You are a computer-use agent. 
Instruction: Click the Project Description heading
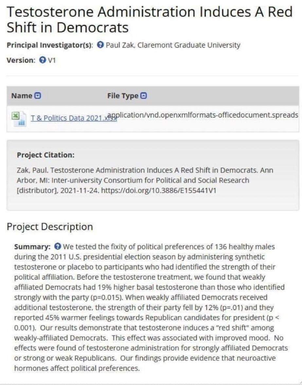pyautogui.click(x=50, y=227)
